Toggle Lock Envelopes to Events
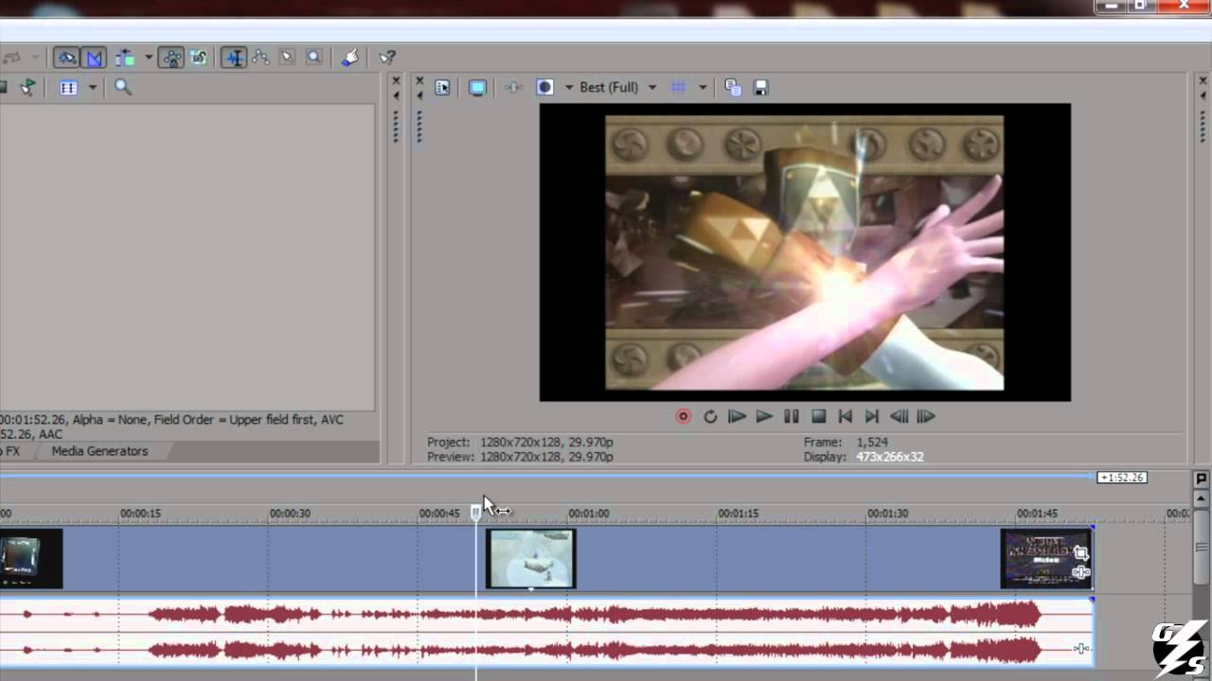Screen dimensions: 1212x681 point(171,58)
